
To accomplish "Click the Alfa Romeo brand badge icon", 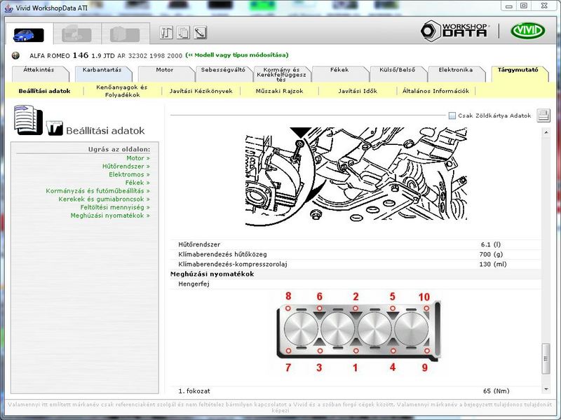I will tap(15, 55).
